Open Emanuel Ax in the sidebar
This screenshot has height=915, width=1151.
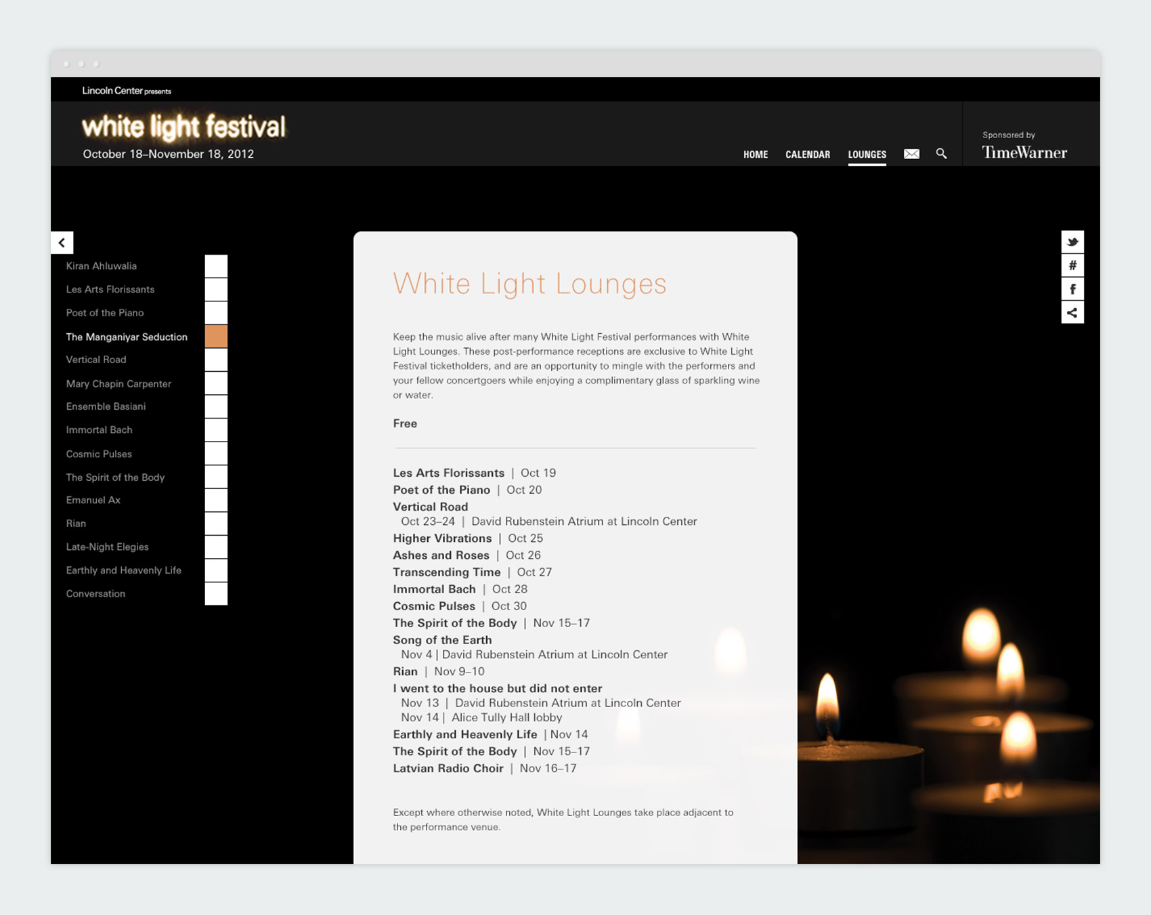[93, 500]
